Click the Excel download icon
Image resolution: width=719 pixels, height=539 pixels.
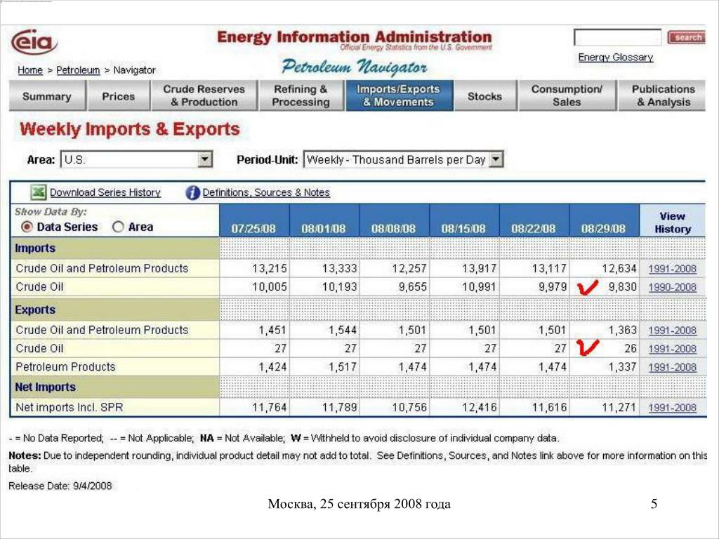38,192
